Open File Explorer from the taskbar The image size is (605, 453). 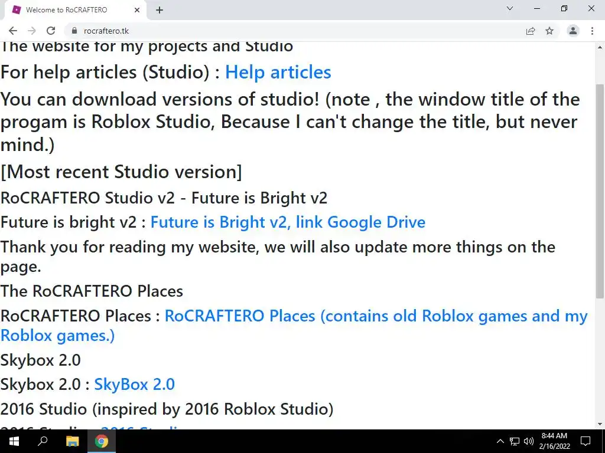click(x=72, y=441)
